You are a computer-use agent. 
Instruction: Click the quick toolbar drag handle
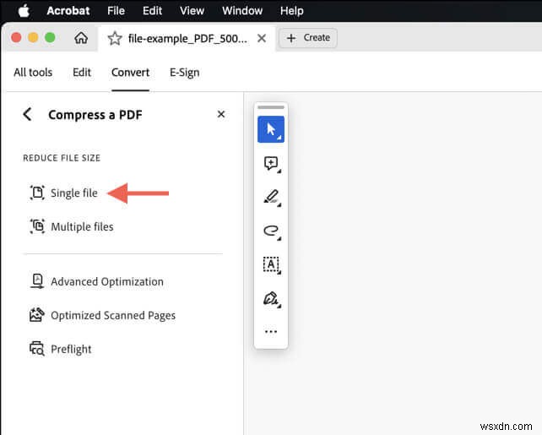[271, 107]
